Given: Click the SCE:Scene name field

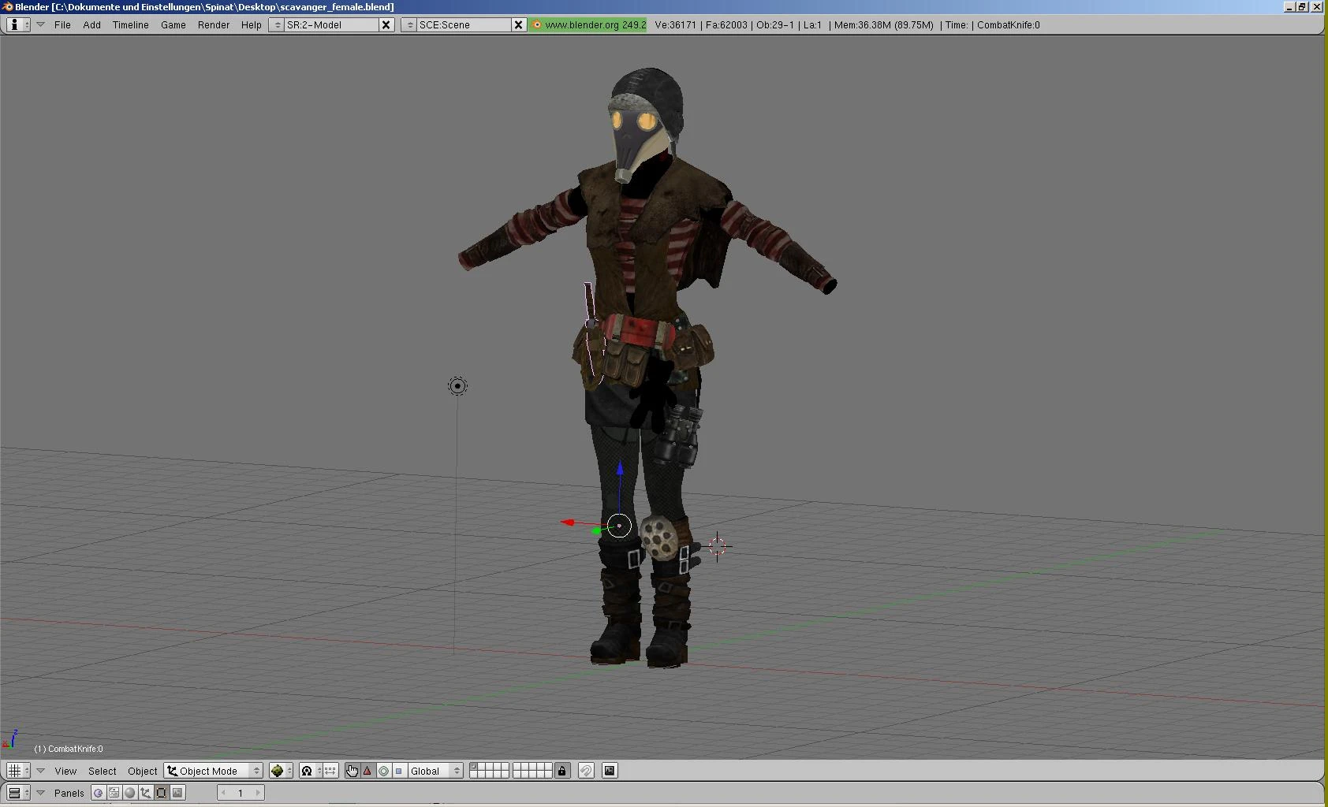Looking at the screenshot, I should pyautogui.click(x=464, y=24).
